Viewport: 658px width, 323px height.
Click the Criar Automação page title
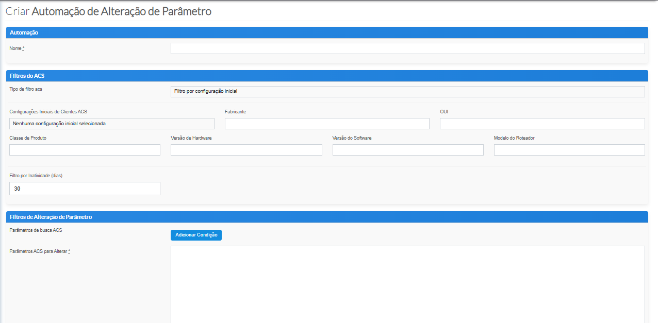point(108,11)
